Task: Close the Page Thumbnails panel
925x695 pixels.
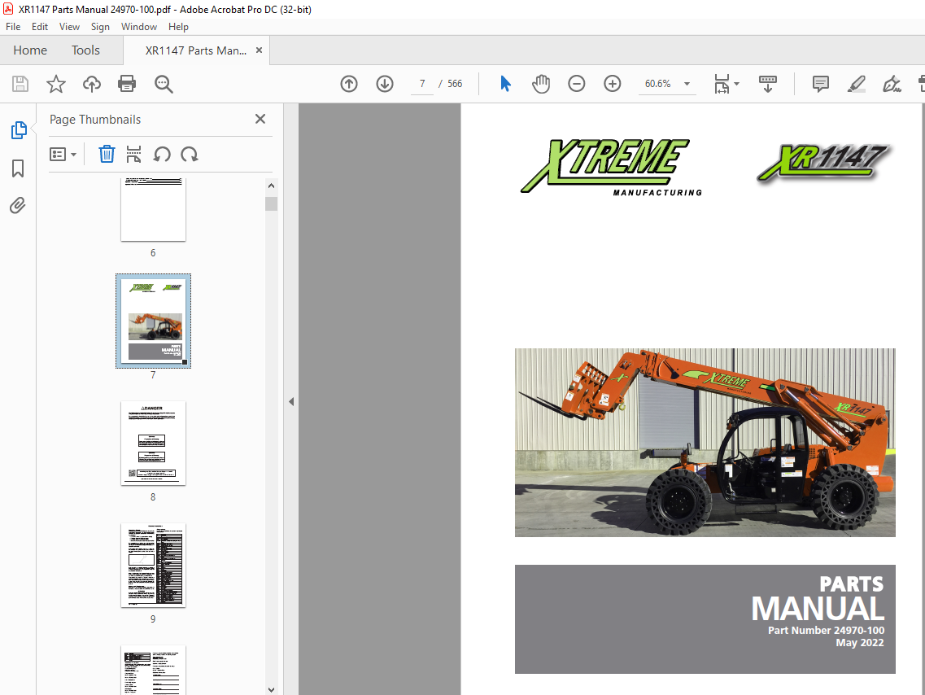Action: coord(260,119)
